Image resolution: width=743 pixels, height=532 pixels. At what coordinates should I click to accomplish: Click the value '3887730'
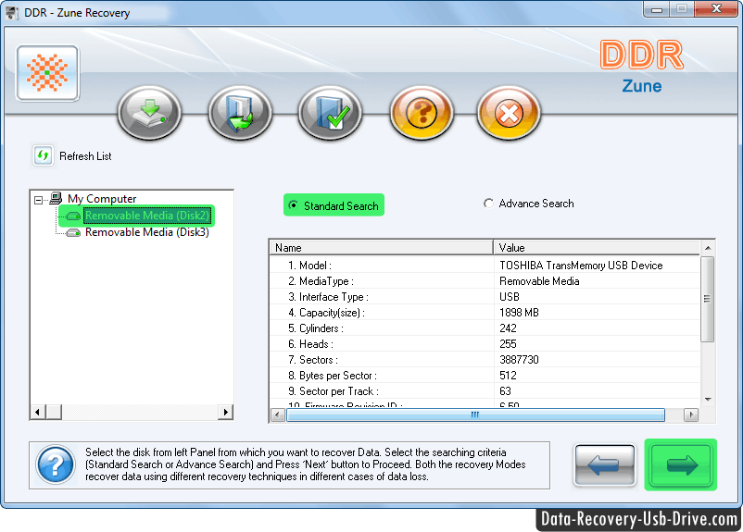tap(519, 360)
